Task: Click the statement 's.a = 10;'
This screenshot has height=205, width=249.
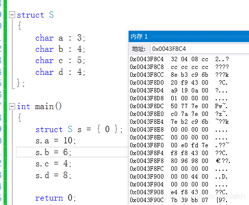Action: (56, 140)
